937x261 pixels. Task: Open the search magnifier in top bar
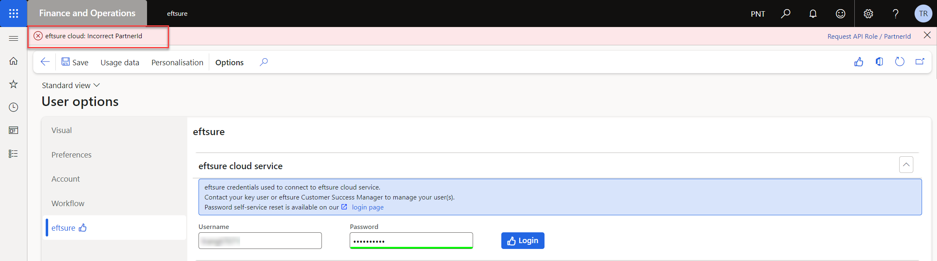coord(785,14)
